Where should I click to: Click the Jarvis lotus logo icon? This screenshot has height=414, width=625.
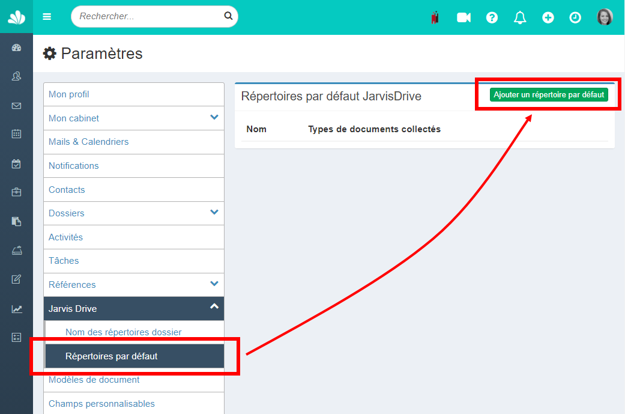coord(16,17)
